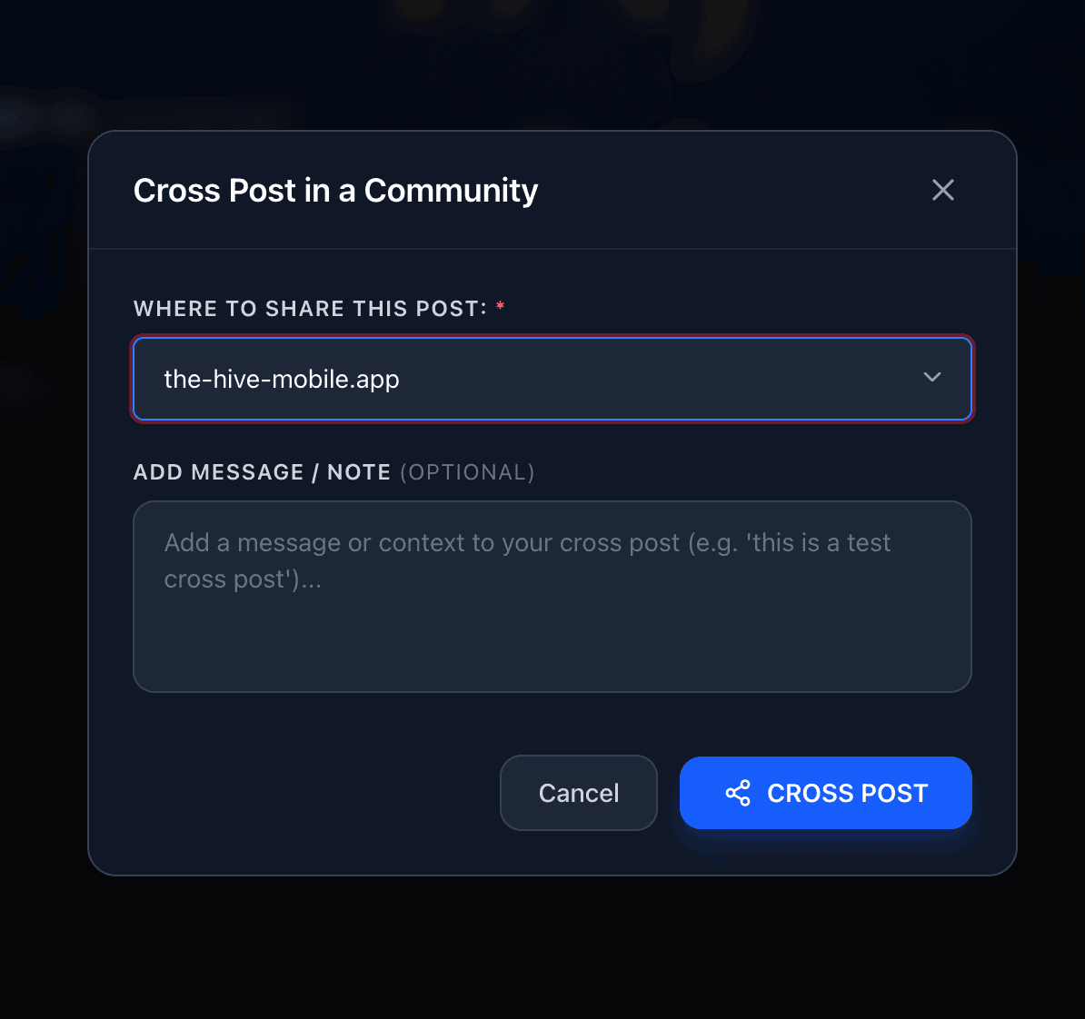Click the 'CROSS POST' label text on the blue button
1085x1019 pixels.
pyautogui.click(x=847, y=793)
